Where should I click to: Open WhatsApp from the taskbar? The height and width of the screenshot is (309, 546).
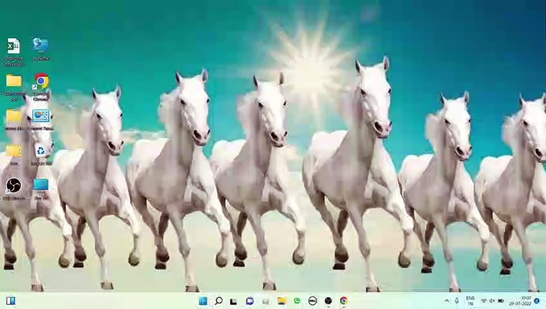297,301
